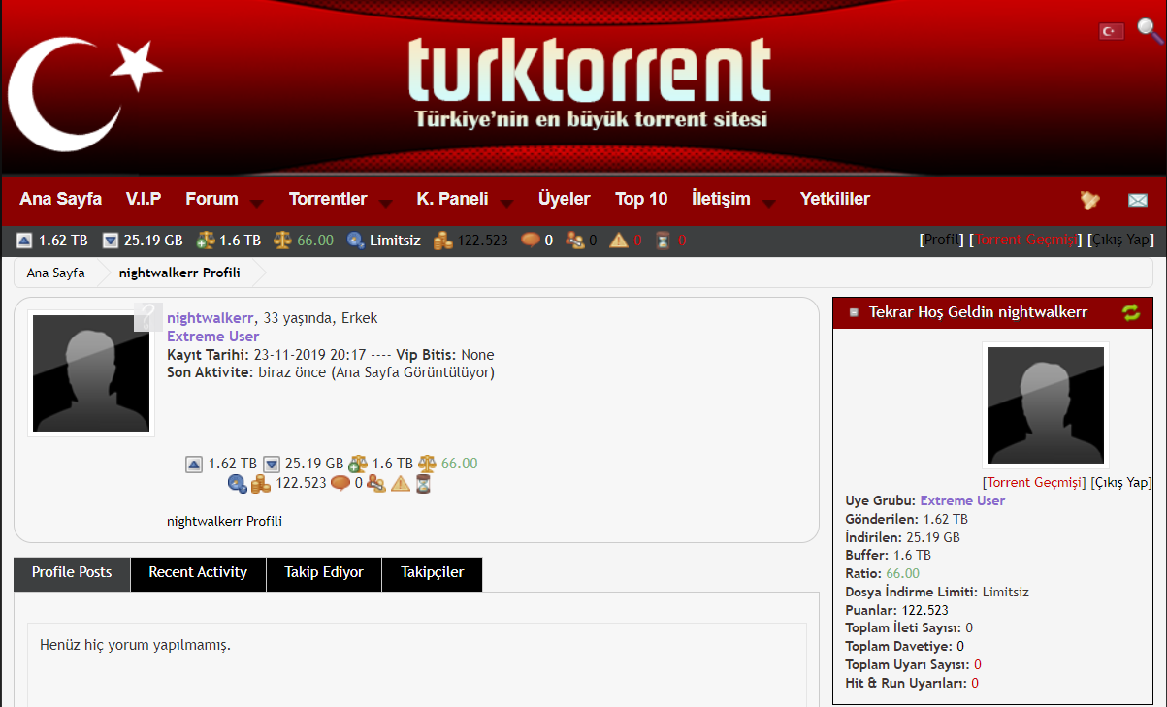Viewport: 1167px width, 707px height.
Task: Open the Üyeler page
Action: [564, 199]
